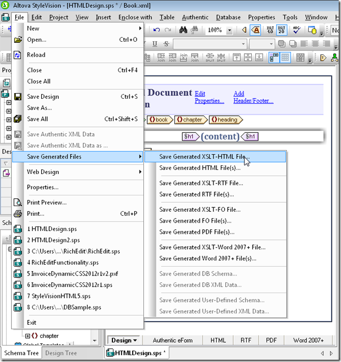Click the printer icon beside Print
The height and width of the screenshot is (362, 341).
[x=18, y=214]
